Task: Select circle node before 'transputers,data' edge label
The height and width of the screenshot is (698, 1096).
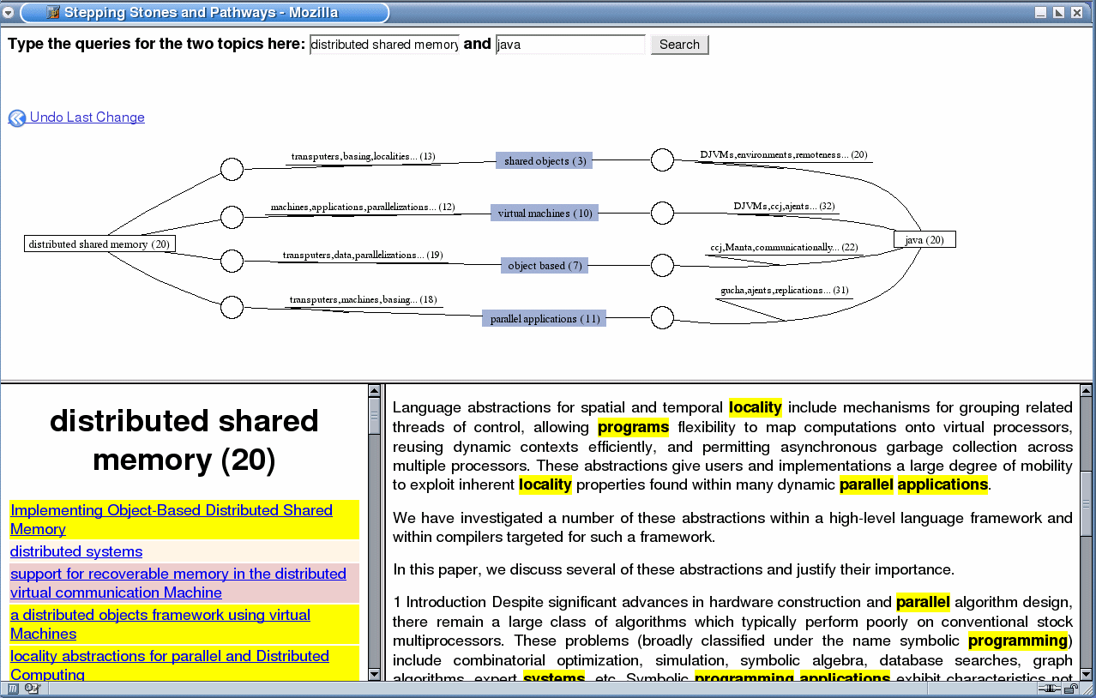Action: tap(232, 261)
